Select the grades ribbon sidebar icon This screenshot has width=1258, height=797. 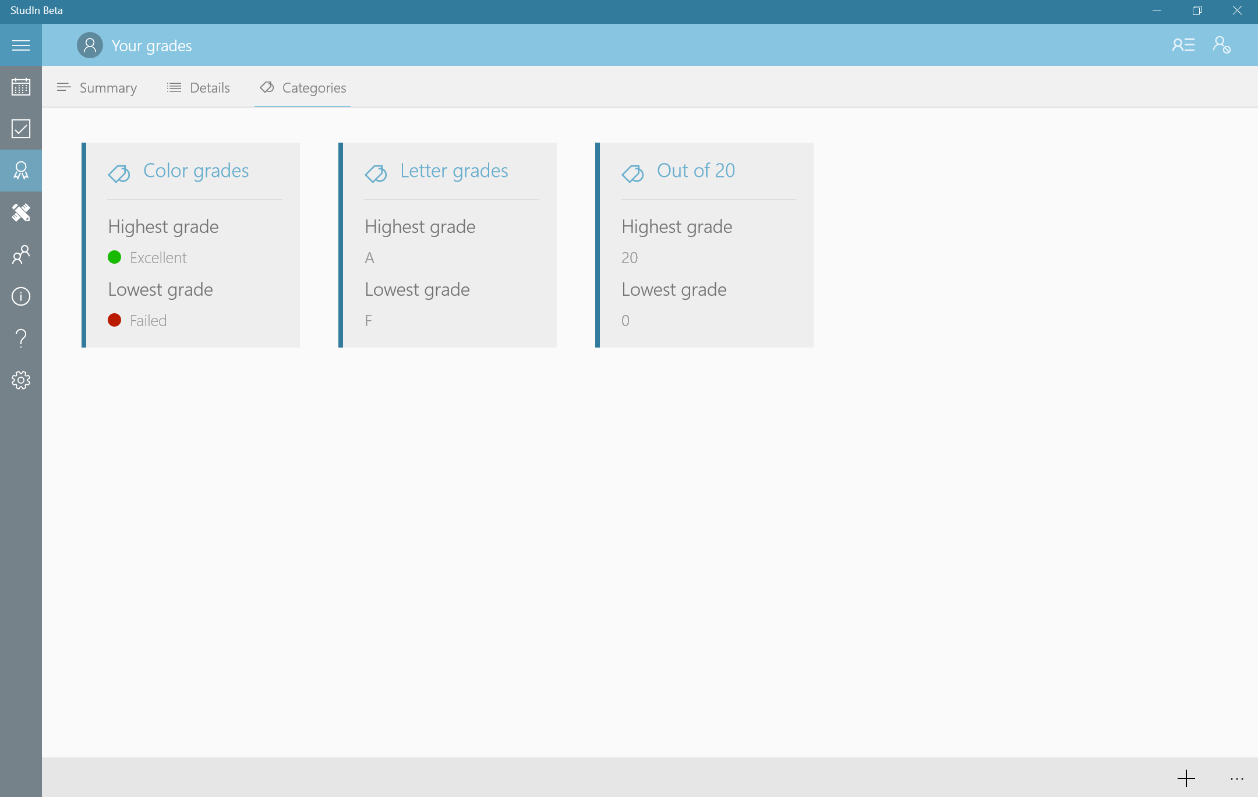pos(21,171)
